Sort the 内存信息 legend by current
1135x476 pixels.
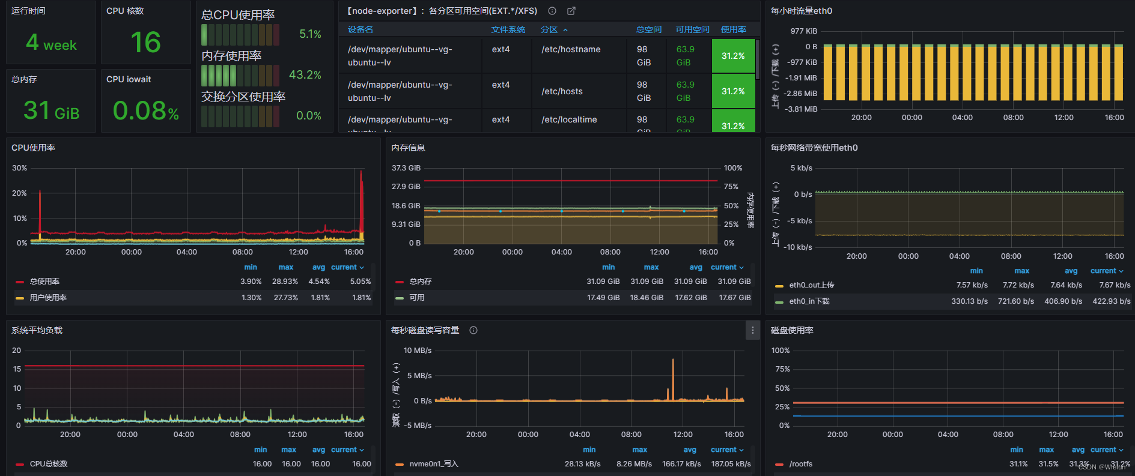pyautogui.click(x=727, y=267)
